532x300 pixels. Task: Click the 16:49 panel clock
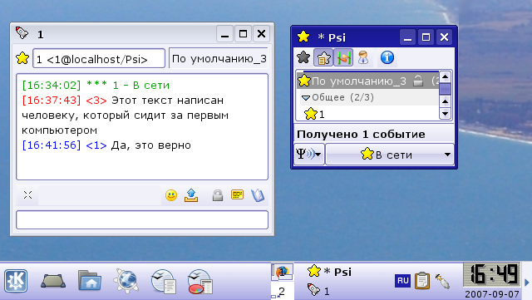[x=491, y=274]
